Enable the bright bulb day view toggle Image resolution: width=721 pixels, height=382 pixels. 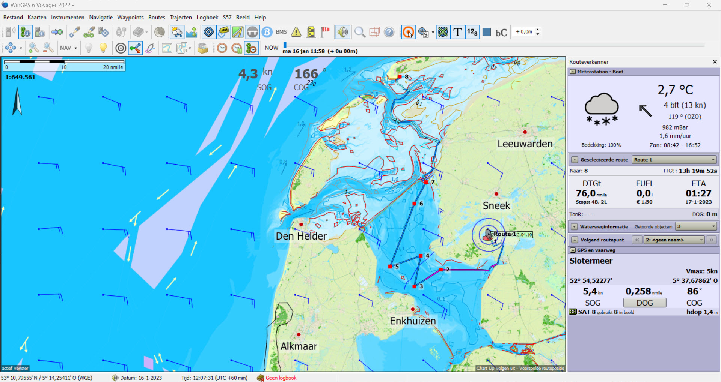click(x=103, y=48)
